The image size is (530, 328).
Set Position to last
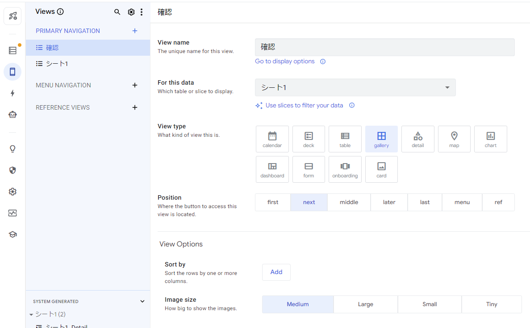click(425, 202)
